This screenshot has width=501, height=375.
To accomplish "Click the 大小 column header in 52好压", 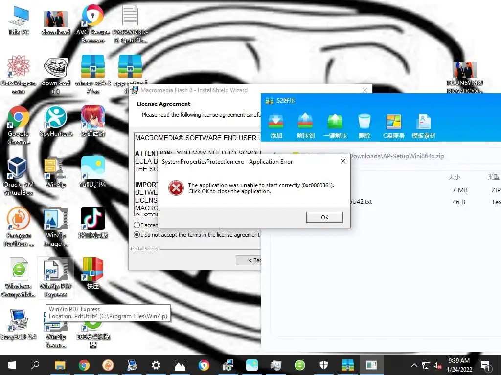I will 454,177.
